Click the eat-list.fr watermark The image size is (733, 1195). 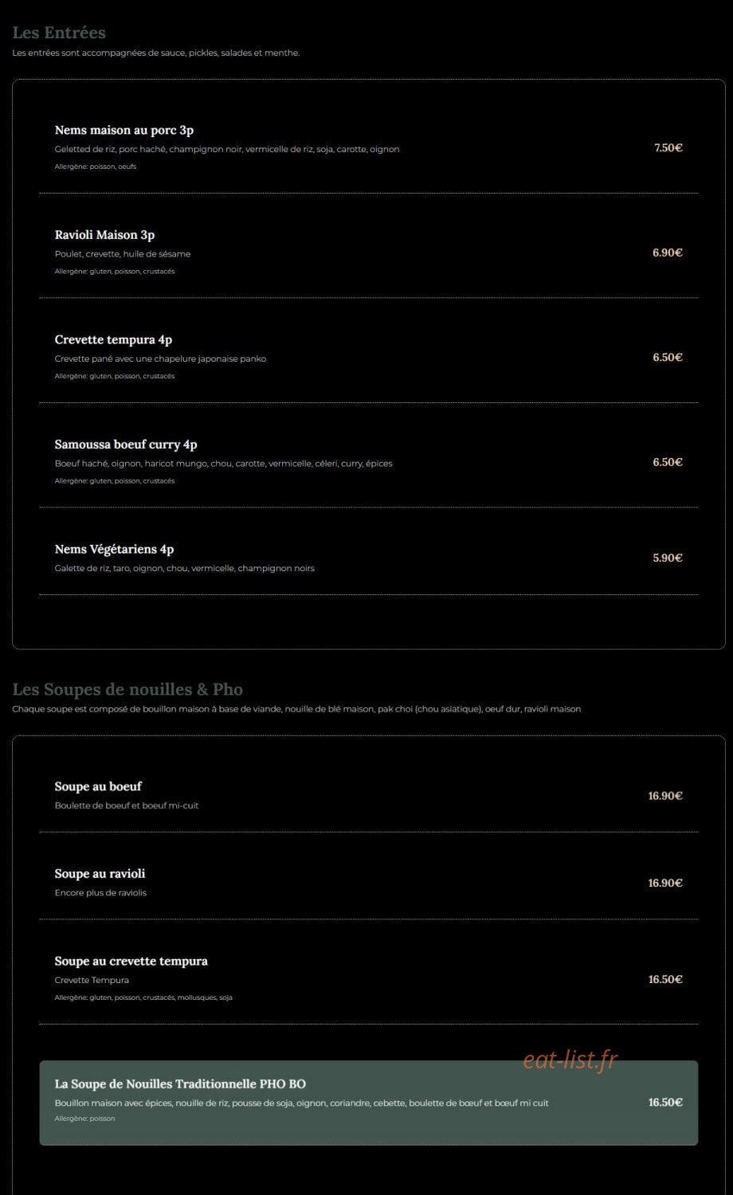coord(570,1060)
